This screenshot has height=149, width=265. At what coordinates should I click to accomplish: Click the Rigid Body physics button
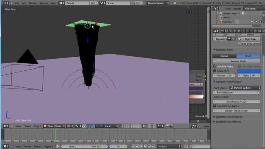249,39
